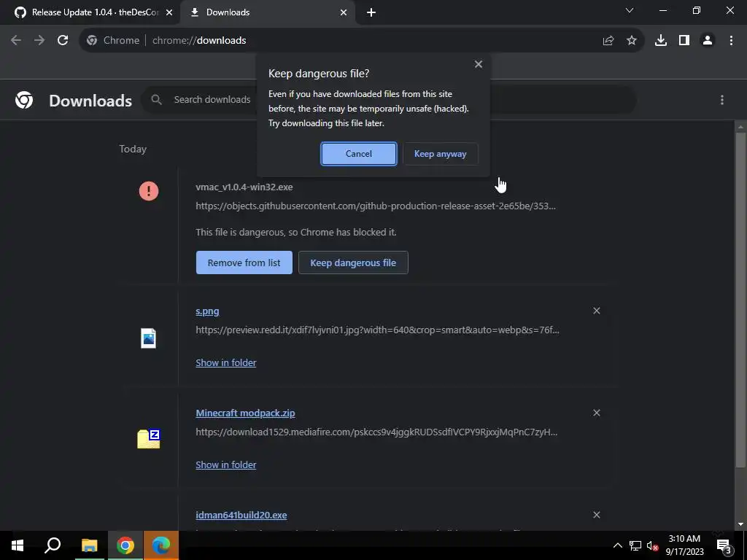The width and height of the screenshot is (747, 560).
Task: Click the address bar URL
Action: (199, 41)
